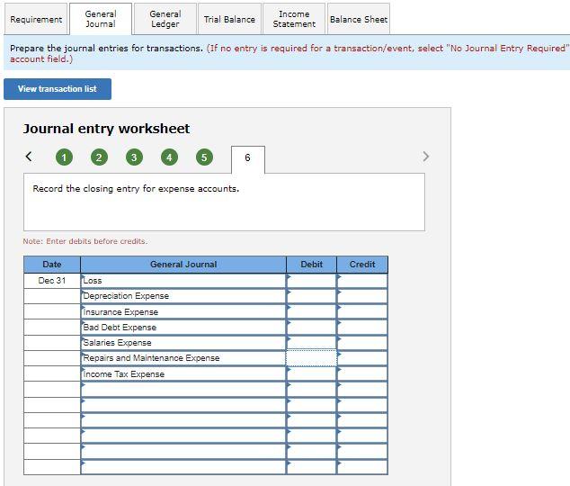570x486 pixels.
Task: Click the credit field for Repairs and Maintenance Expense
Action: pyautogui.click(x=362, y=358)
